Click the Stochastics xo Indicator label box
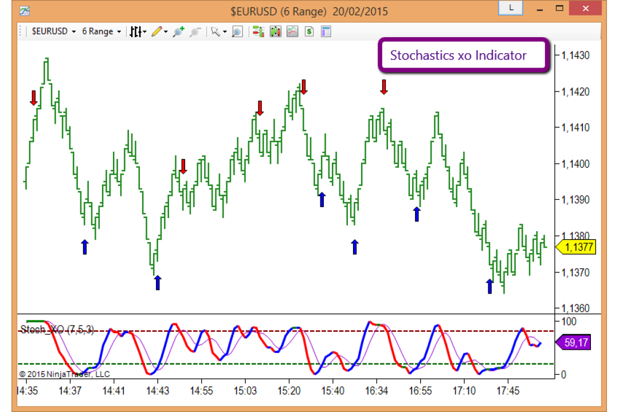The height and width of the screenshot is (412, 619). click(464, 56)
